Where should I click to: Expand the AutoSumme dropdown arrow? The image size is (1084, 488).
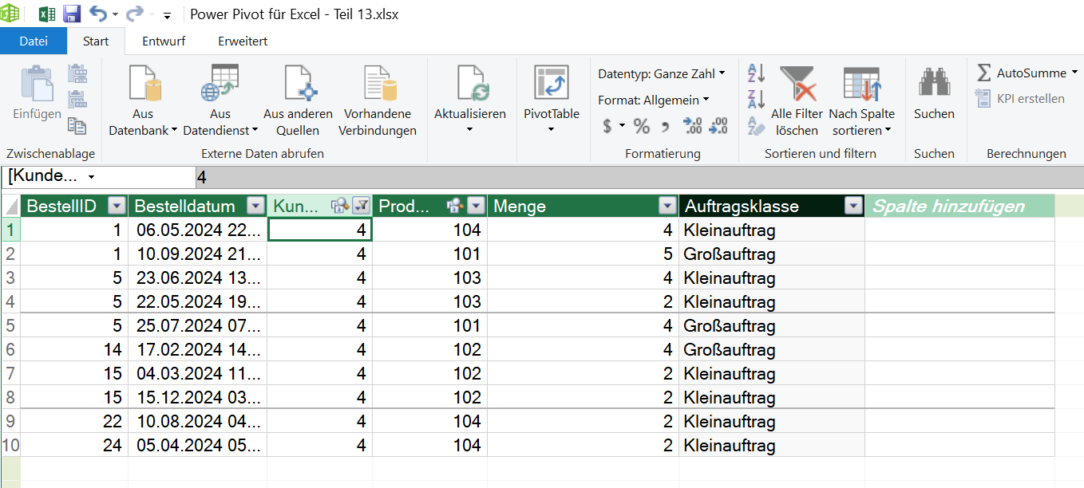tap(1074, 73)
